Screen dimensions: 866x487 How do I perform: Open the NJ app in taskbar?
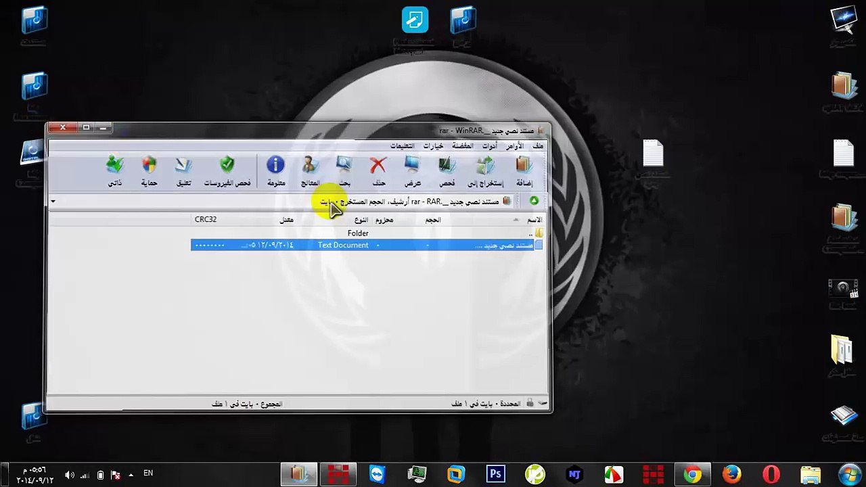tap(574, 474)
